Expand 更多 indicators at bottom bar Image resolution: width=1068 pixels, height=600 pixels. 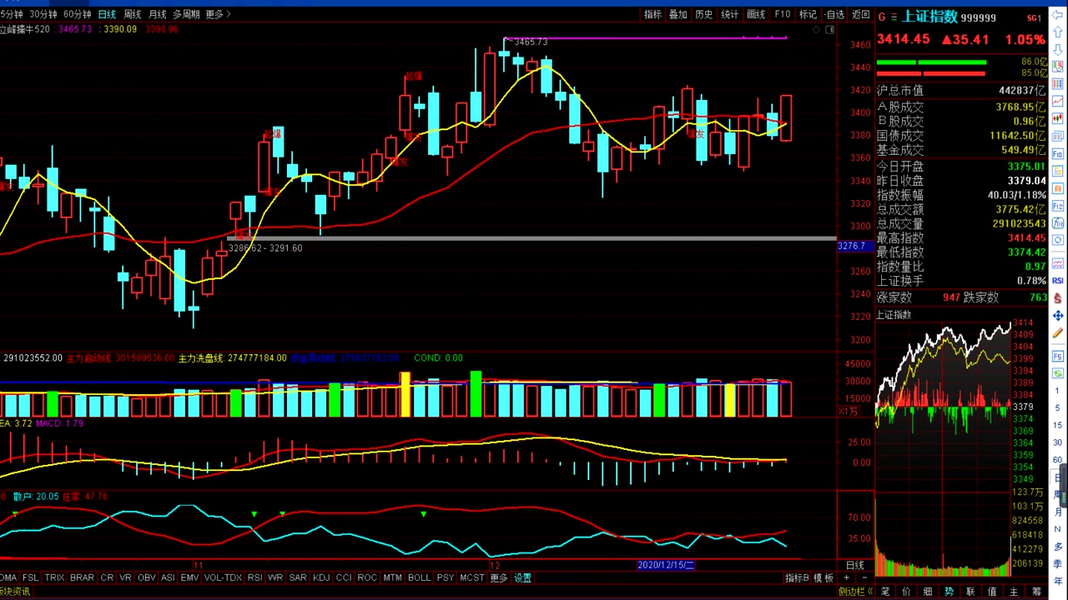click(498, 577)
